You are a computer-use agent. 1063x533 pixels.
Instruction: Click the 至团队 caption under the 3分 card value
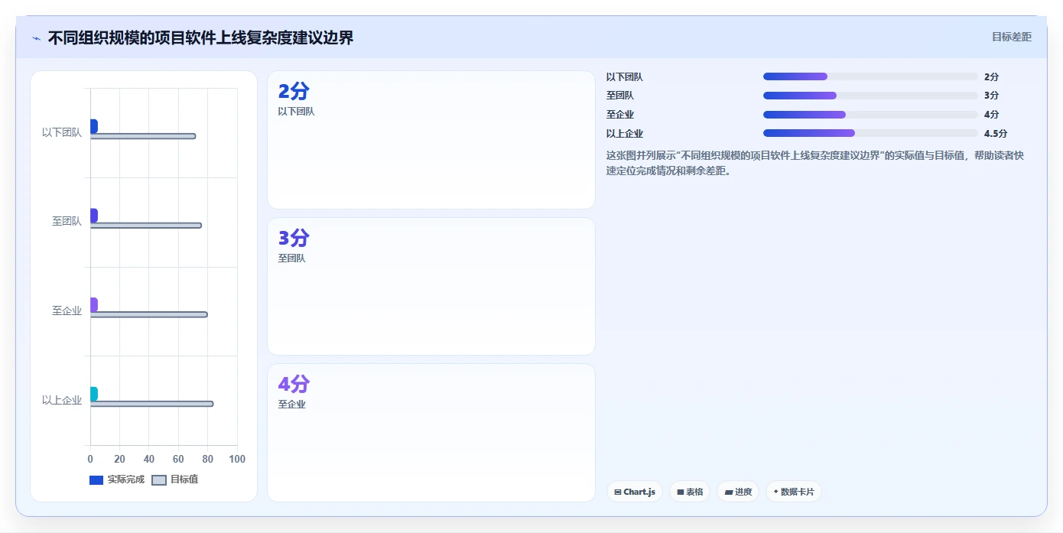(x=291, y=258)
